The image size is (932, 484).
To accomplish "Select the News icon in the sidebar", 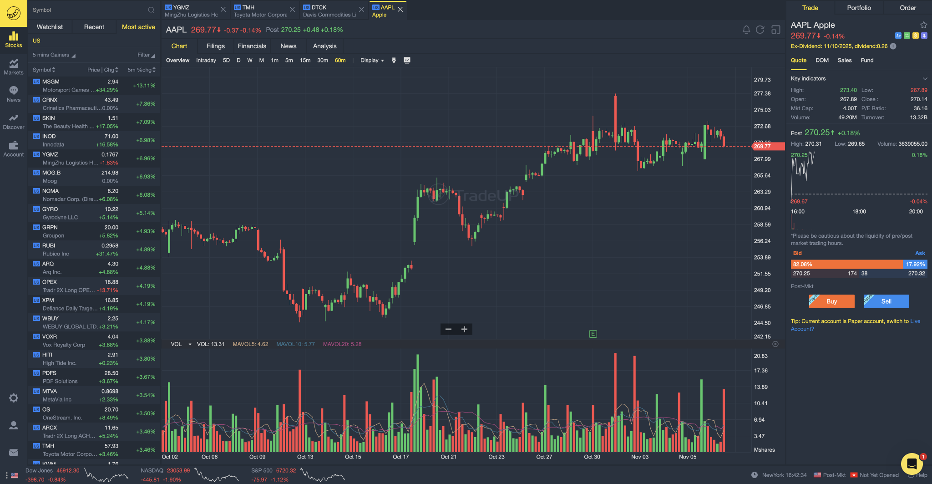I will (x=13, y=94).
